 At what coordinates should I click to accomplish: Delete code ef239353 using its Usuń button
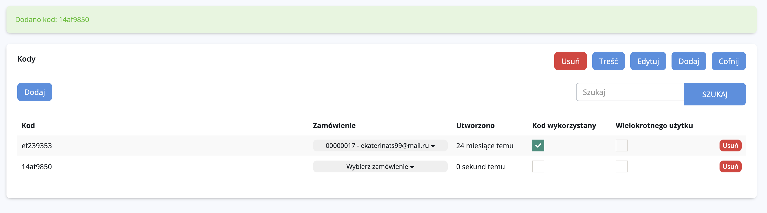(730, 145)
